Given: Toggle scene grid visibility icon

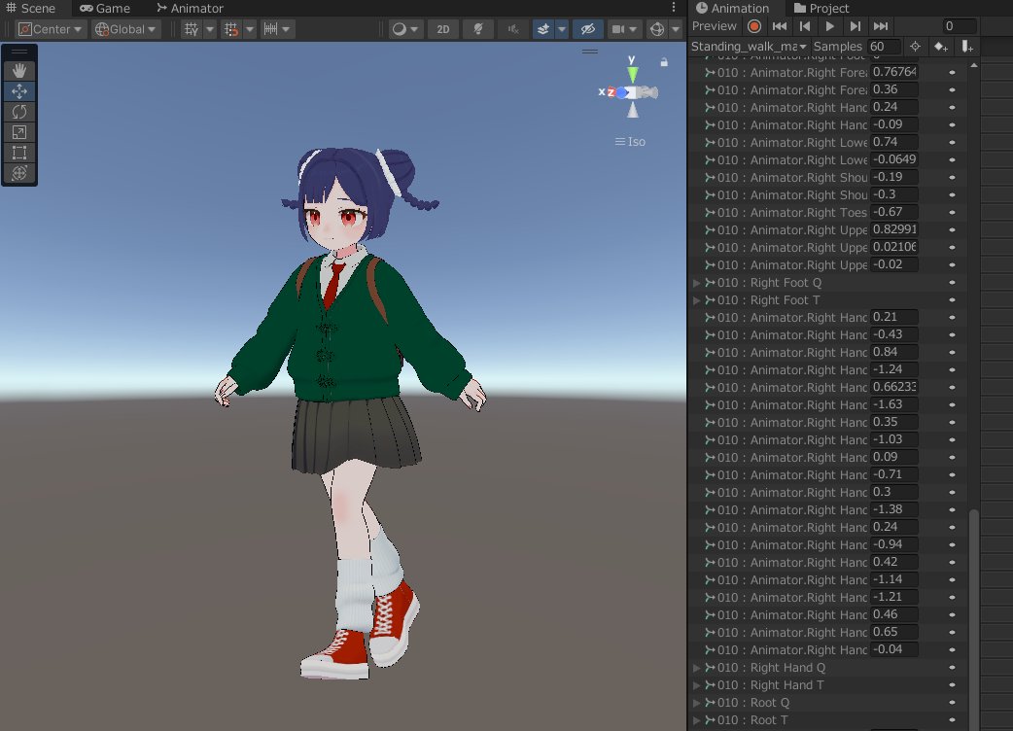Looking at the screenshot, I should pyautogui.click(x=192, y=29).
